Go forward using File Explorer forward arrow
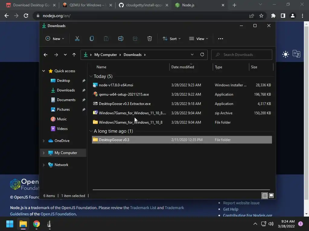Screen dimensions: 309x231 point(56,55)
